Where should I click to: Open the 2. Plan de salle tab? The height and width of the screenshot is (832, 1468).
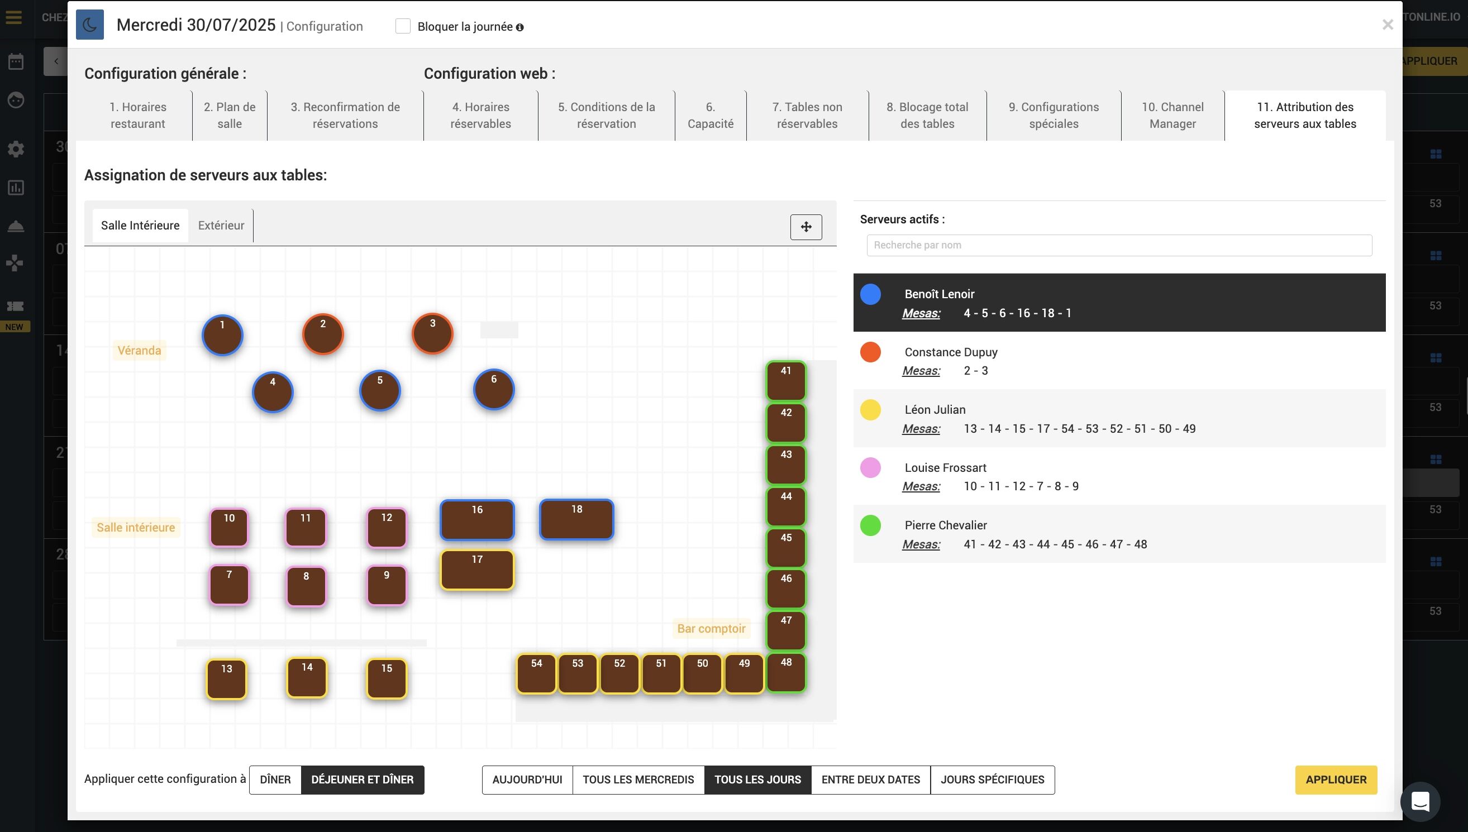pyautogui.click(x=229, y=116)
